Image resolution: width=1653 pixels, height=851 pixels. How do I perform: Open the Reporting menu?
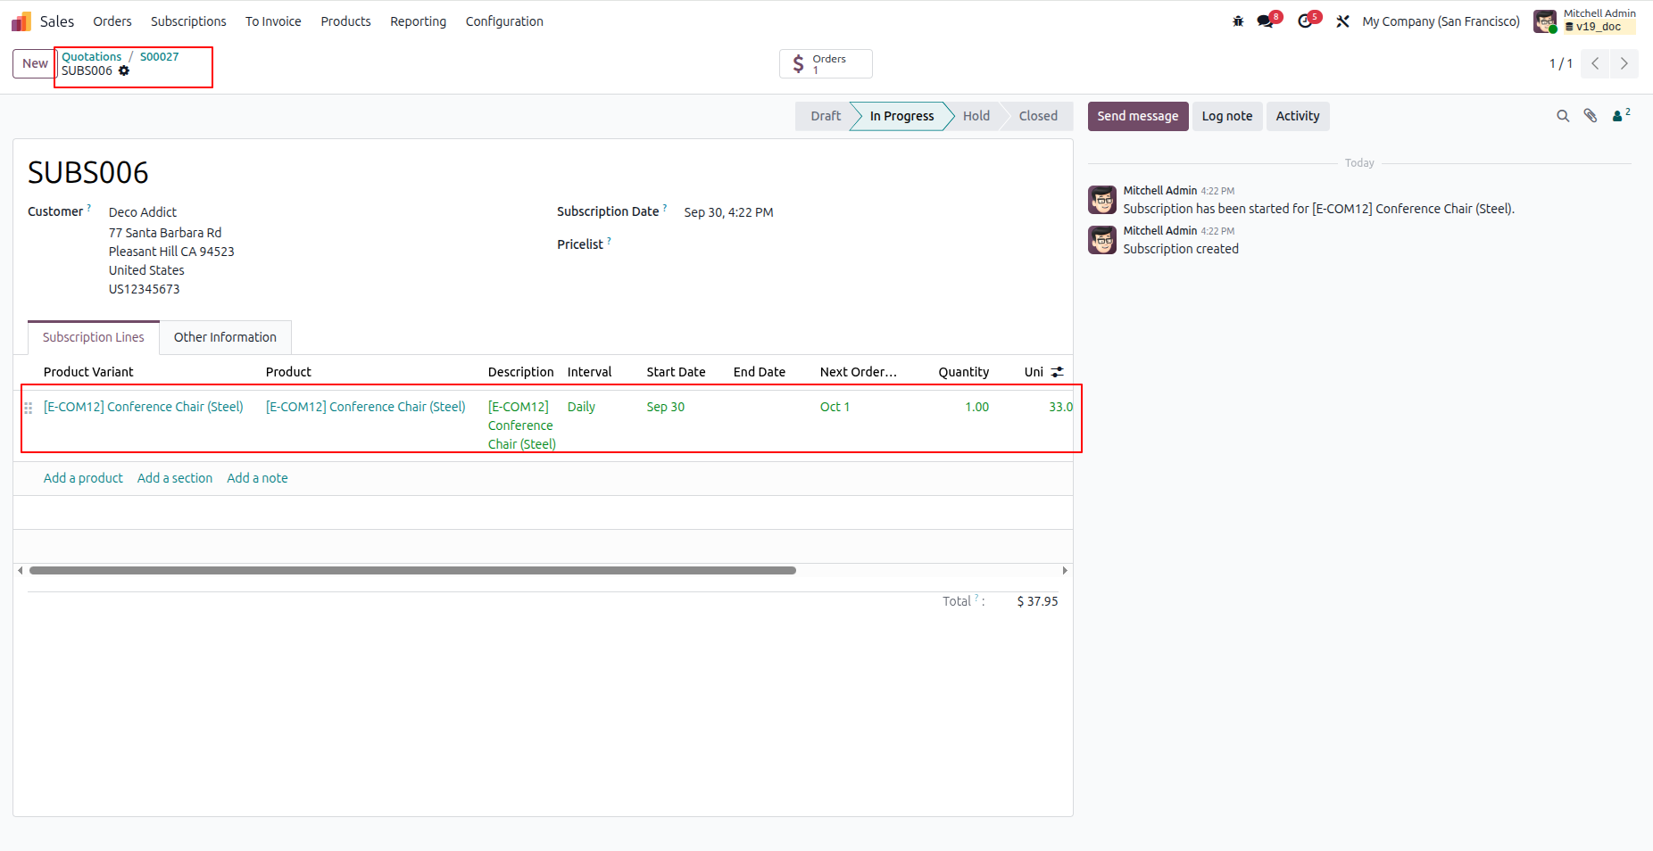[x=418, y=21]
